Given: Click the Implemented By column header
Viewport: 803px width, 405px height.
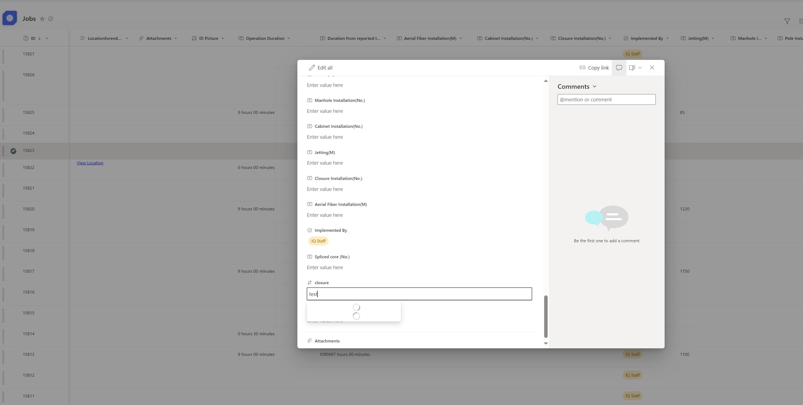Looking at the screenshot, I should pos(646,38).
